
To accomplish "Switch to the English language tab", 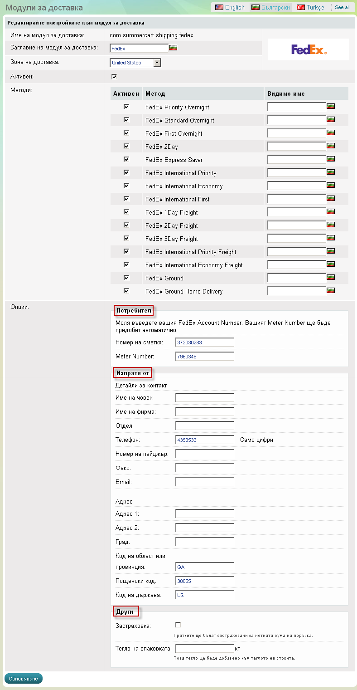I will tap(230, 7).
